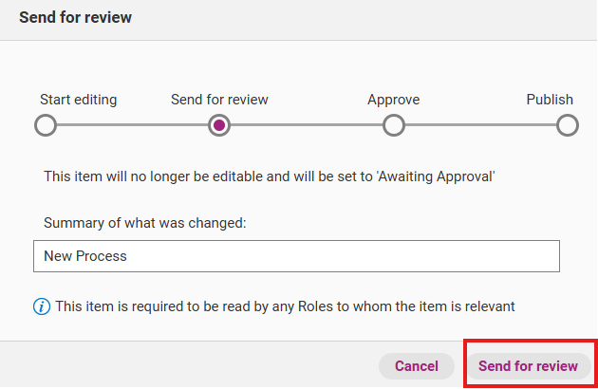
Task: Click progress line between Start editing and Send for review
Action: 132,125
